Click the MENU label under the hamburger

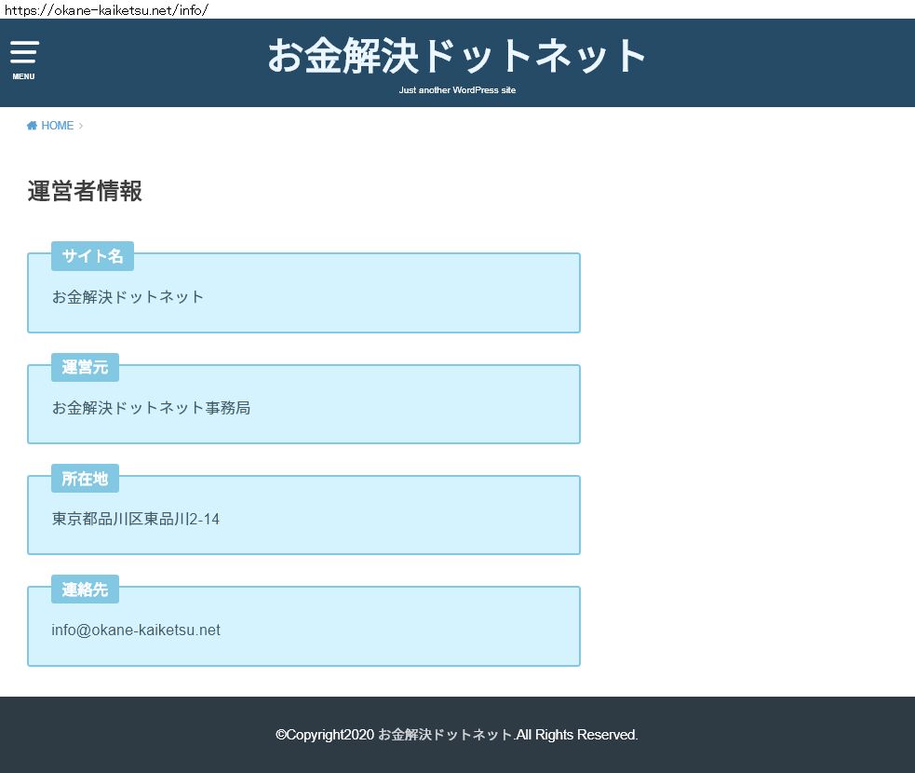click(x=23, y=76)
